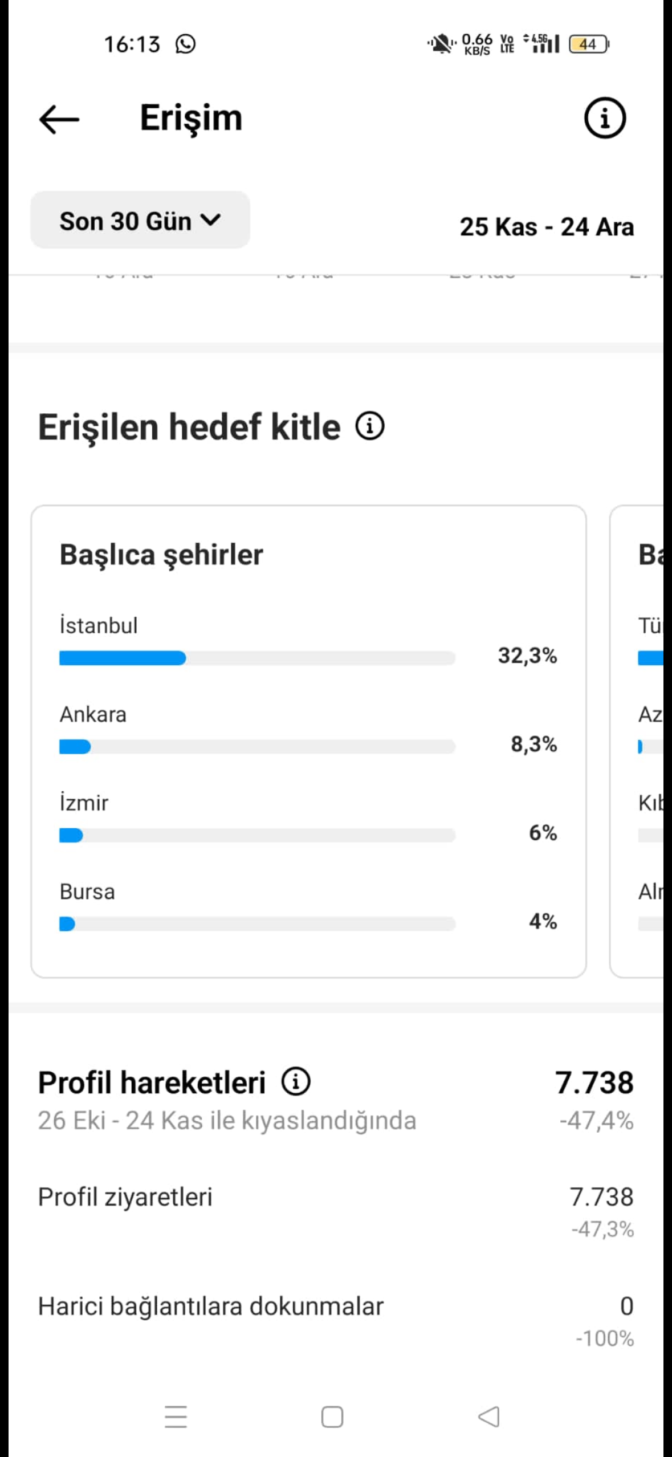The height and width of the screenshot is (1457, 672).
Task: Select the İstanbul progress bar
Action: coord(257,658)
